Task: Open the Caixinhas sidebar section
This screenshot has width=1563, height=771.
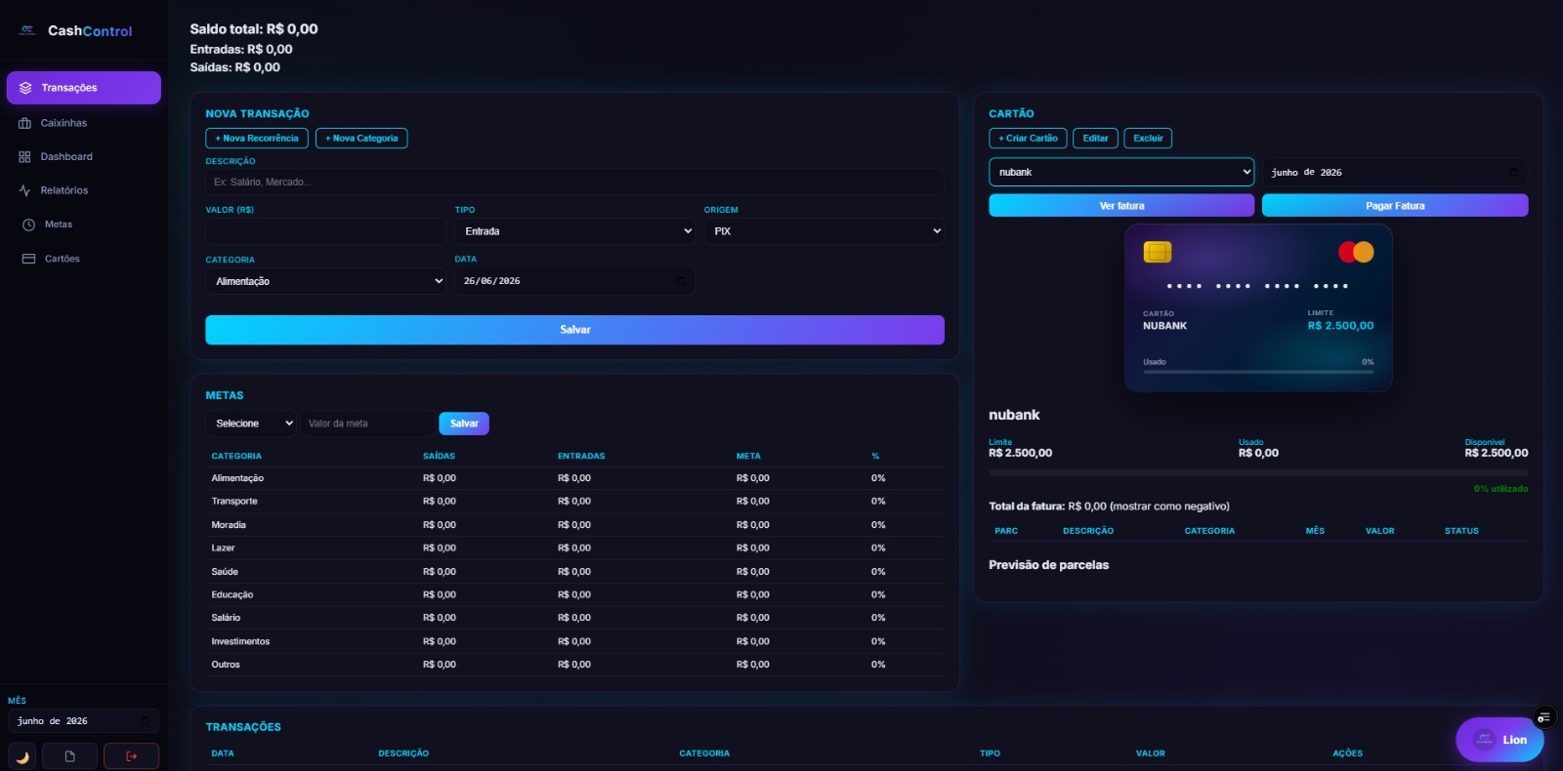Action: (x=83, y=123)
